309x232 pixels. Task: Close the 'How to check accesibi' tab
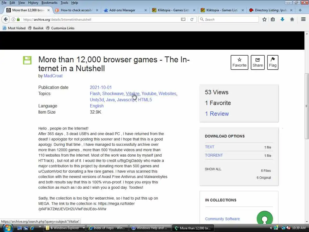(x=97, y=10)
